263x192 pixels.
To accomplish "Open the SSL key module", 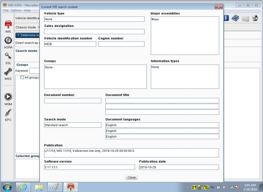I will pyautogui.click(x=8, y=58).
